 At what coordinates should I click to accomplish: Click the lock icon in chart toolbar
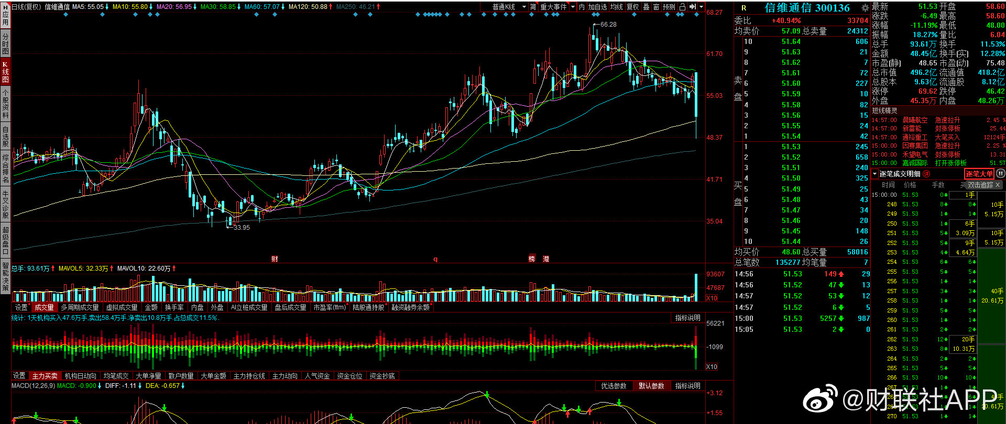tap(682, 7)
